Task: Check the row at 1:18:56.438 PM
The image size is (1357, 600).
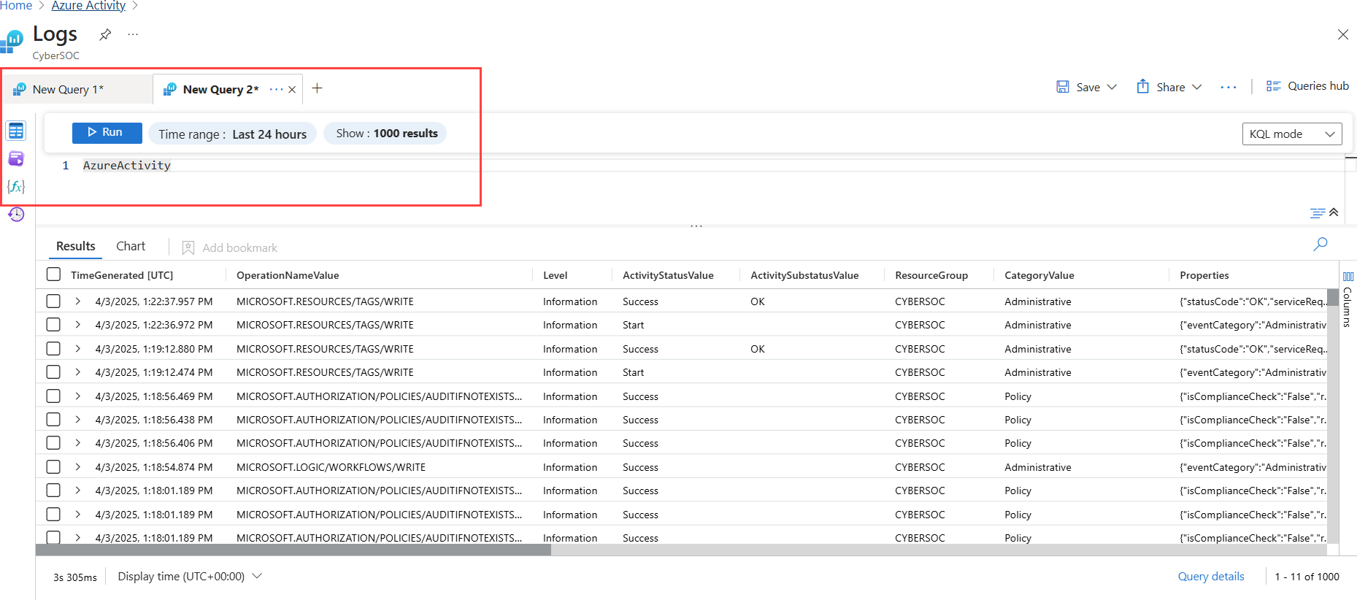Action: [53, 419]
